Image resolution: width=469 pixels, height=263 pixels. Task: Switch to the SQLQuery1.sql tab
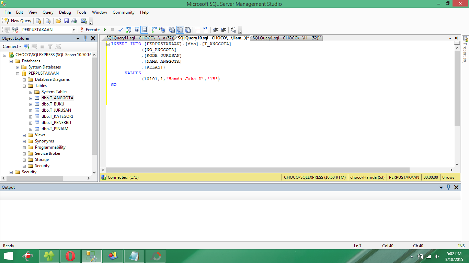287,38
